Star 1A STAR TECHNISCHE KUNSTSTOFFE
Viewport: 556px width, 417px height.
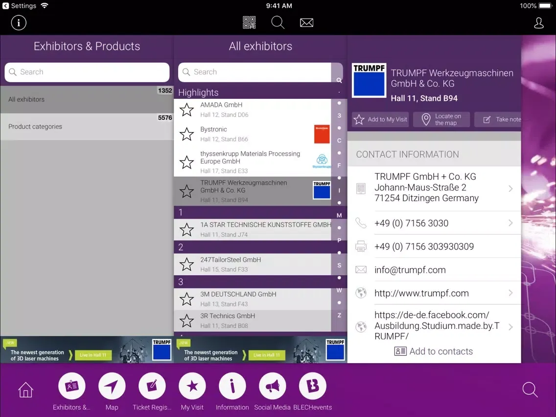tap(186, 230)
